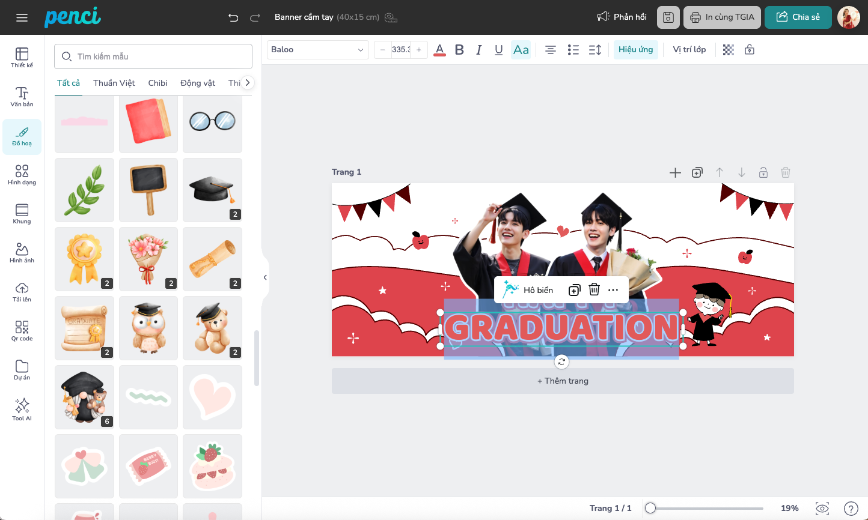Open the QR code tool in sidebar
This screenshot has width=868, height=520.
[22, 330]
